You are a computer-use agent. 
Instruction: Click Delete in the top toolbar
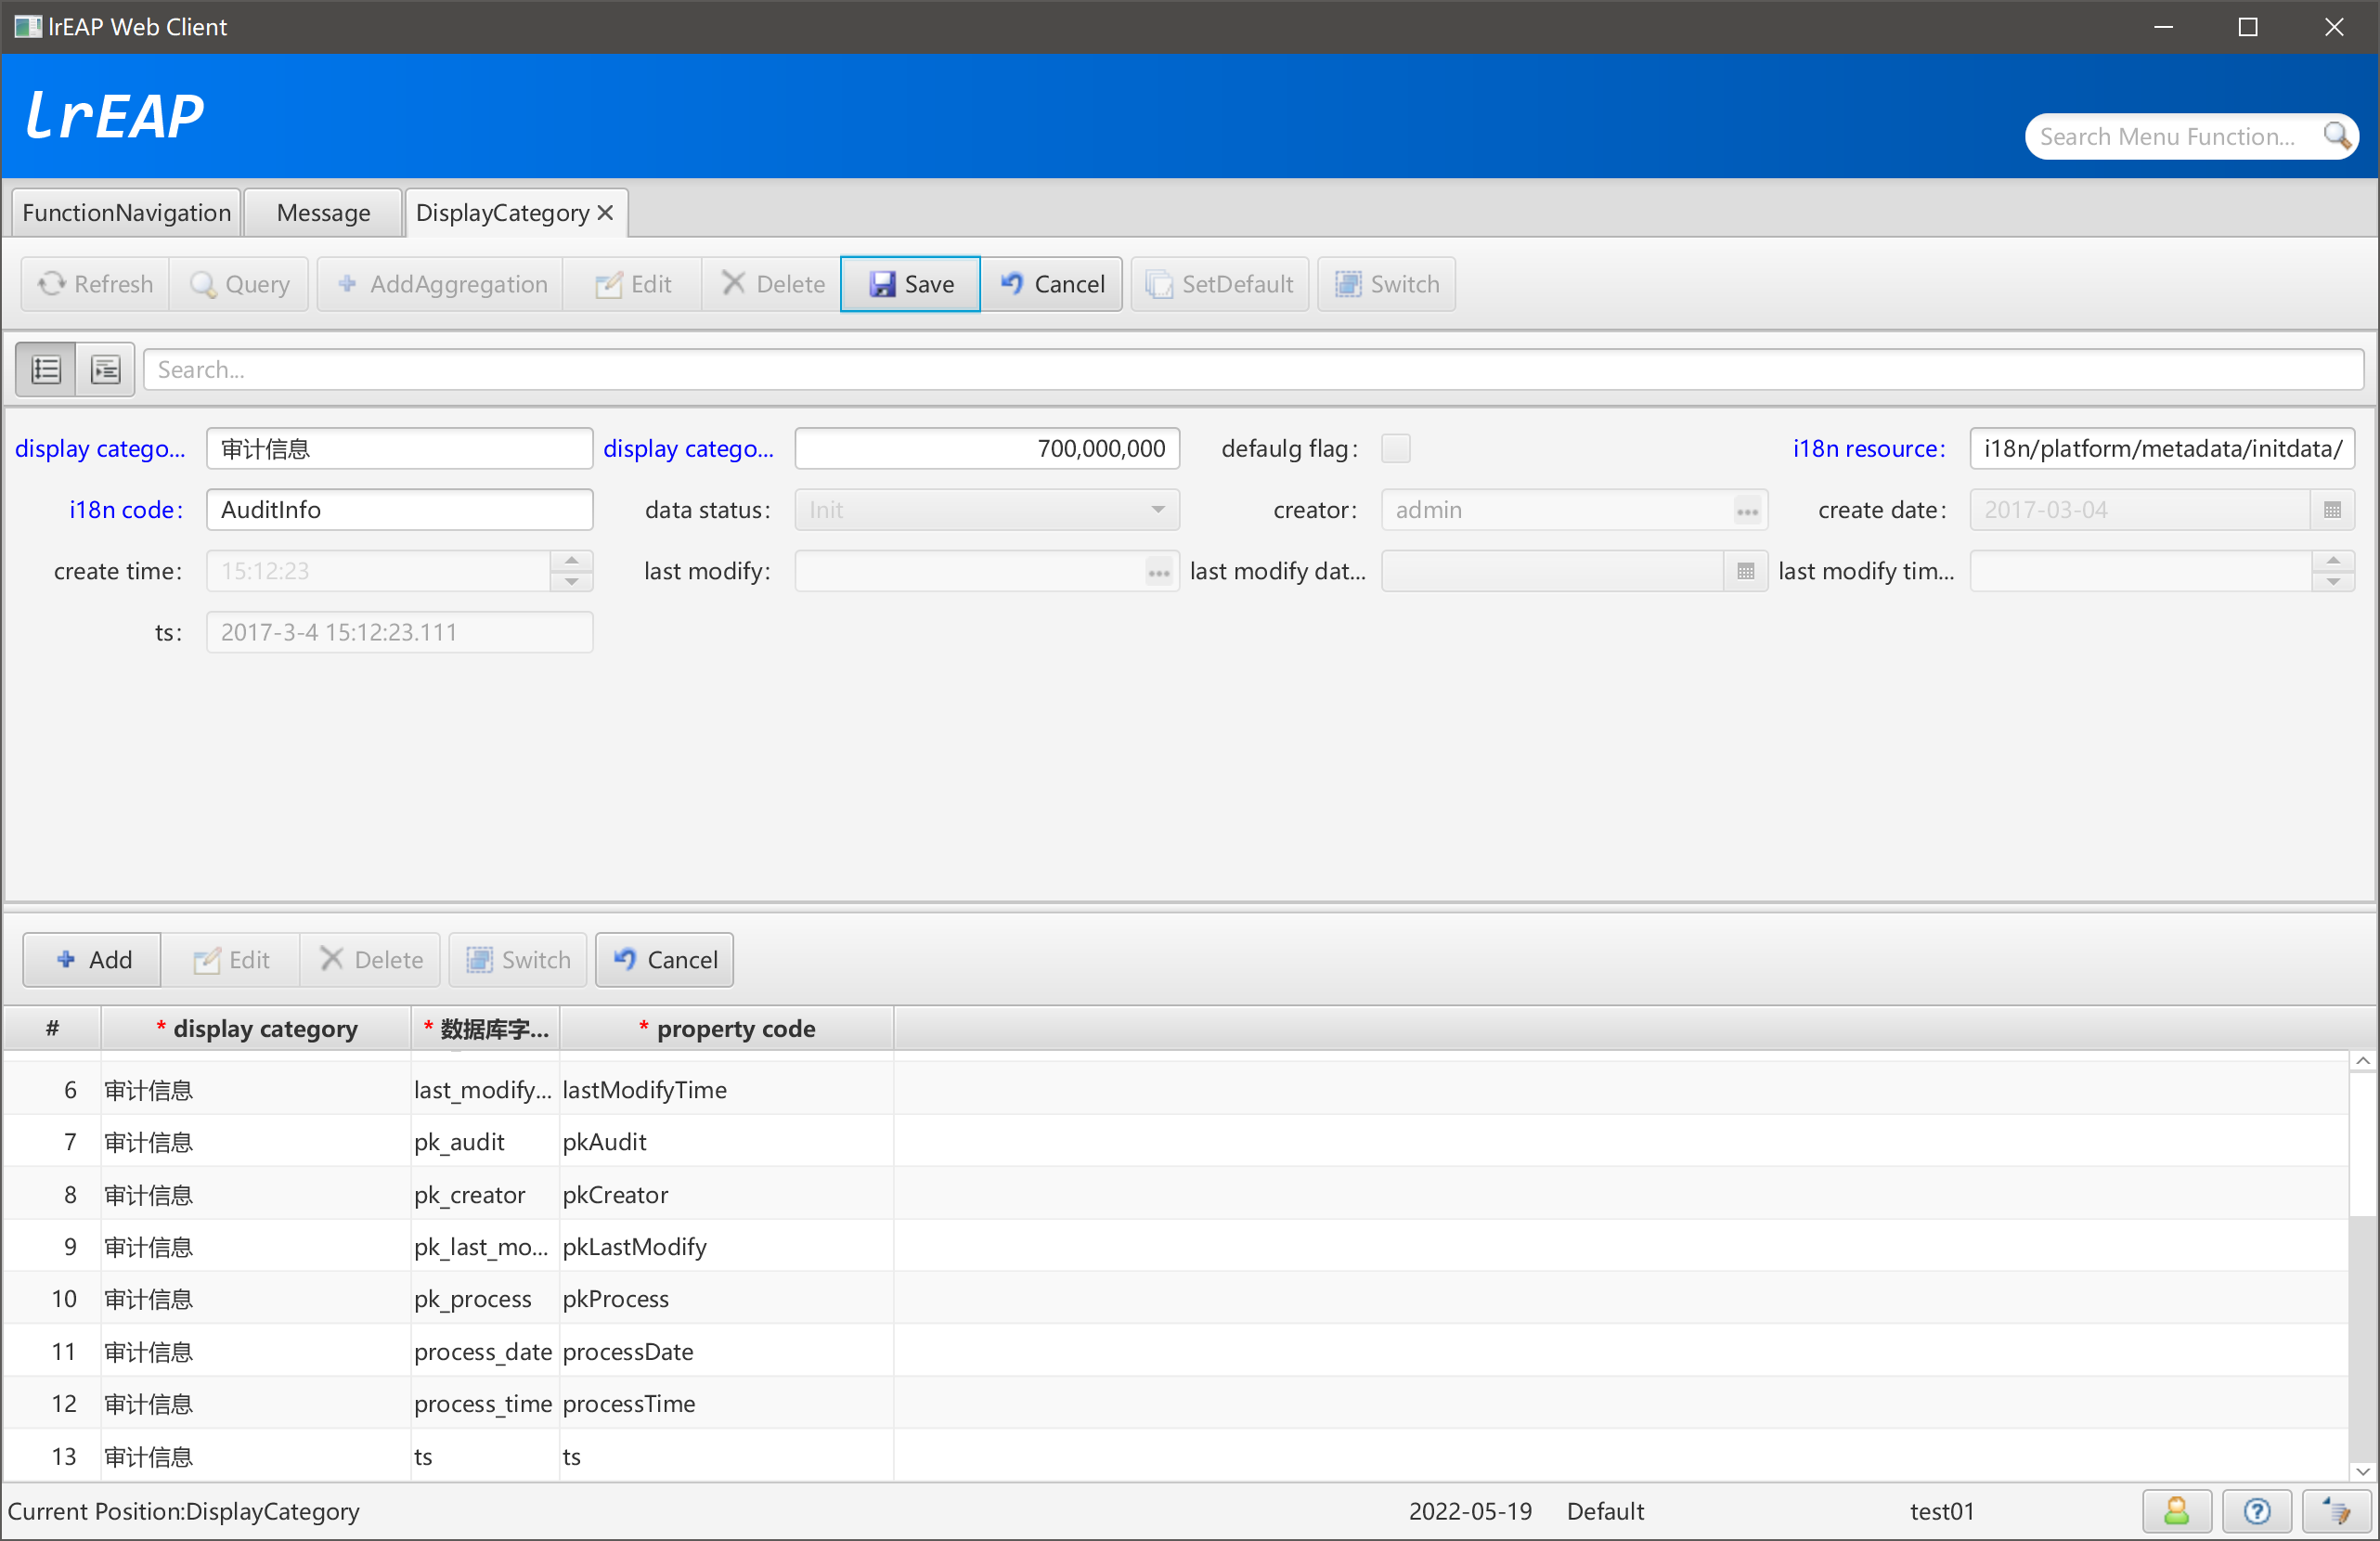click(772, 284)
